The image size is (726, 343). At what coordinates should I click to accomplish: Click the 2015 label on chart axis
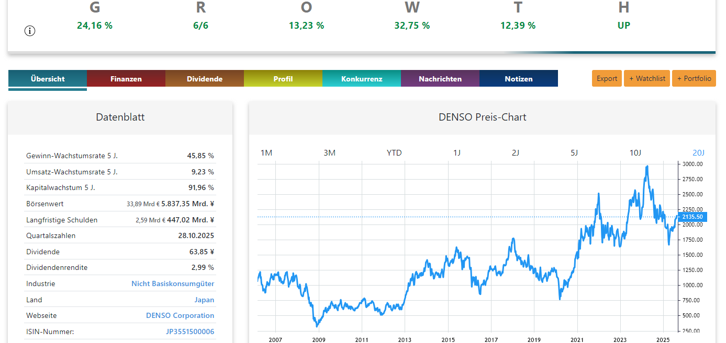coord(448,339)
